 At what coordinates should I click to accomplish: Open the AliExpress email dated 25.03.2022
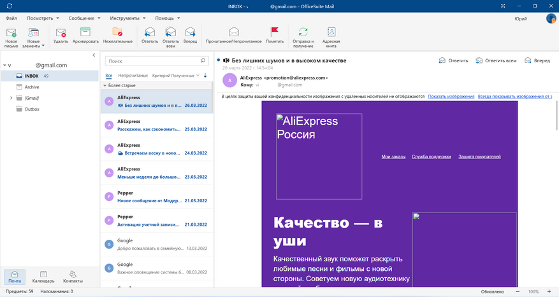(157, 125)
